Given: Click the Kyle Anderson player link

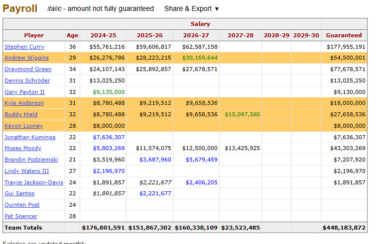Looking at the screenshot, I should coord(24,103).
